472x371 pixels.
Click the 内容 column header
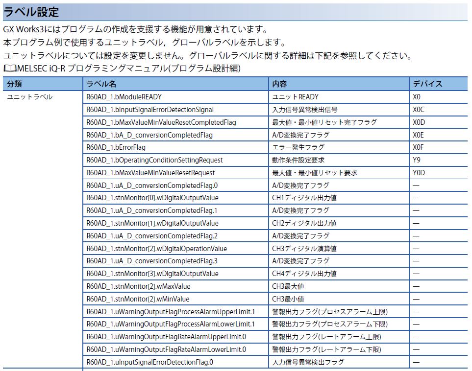[280, 84]
